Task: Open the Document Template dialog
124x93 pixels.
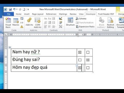Action: [x=120, y=23]
